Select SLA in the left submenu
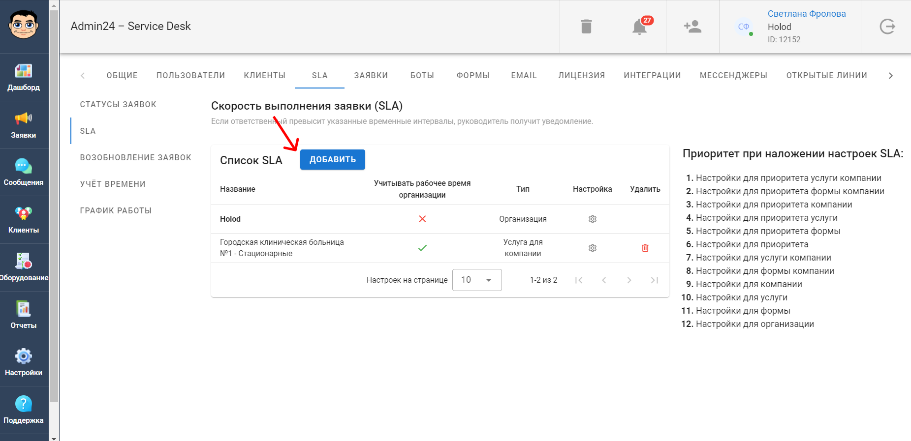Viewport: 911px width, 441px height. (x=88, y=131)
